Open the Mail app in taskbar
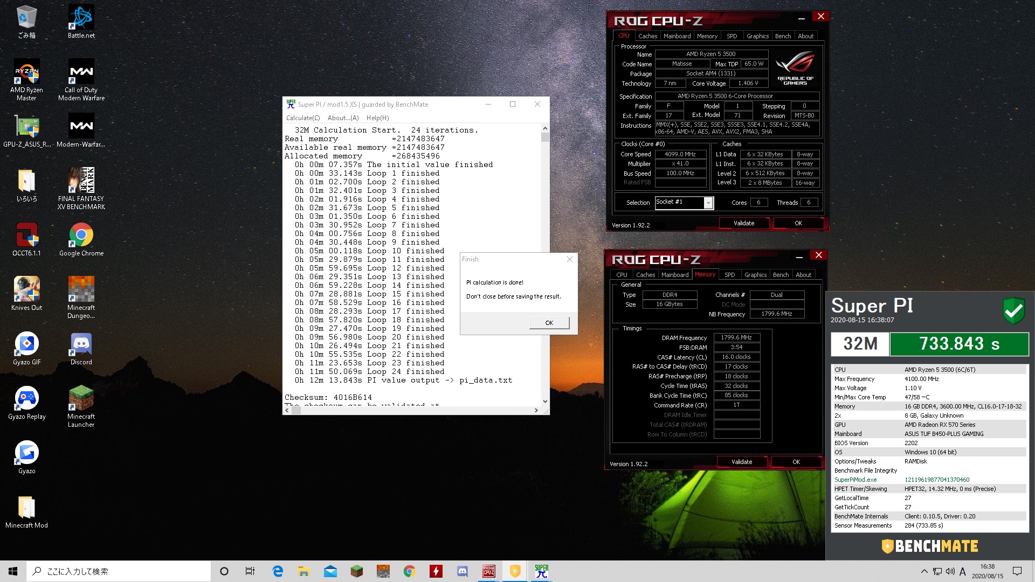The image size is (1035, 582). (330, 571)
